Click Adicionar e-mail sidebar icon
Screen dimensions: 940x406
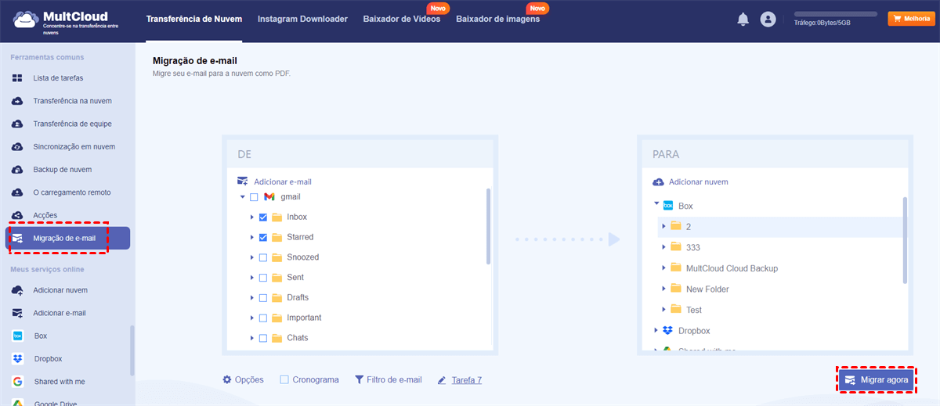coord(17,313)
